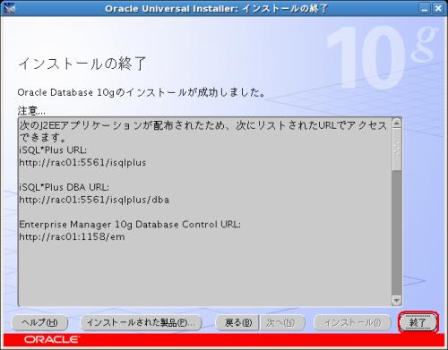
Task: Click the 次のJ2EEアプリケーション line in notes
Action: (202, 125)
